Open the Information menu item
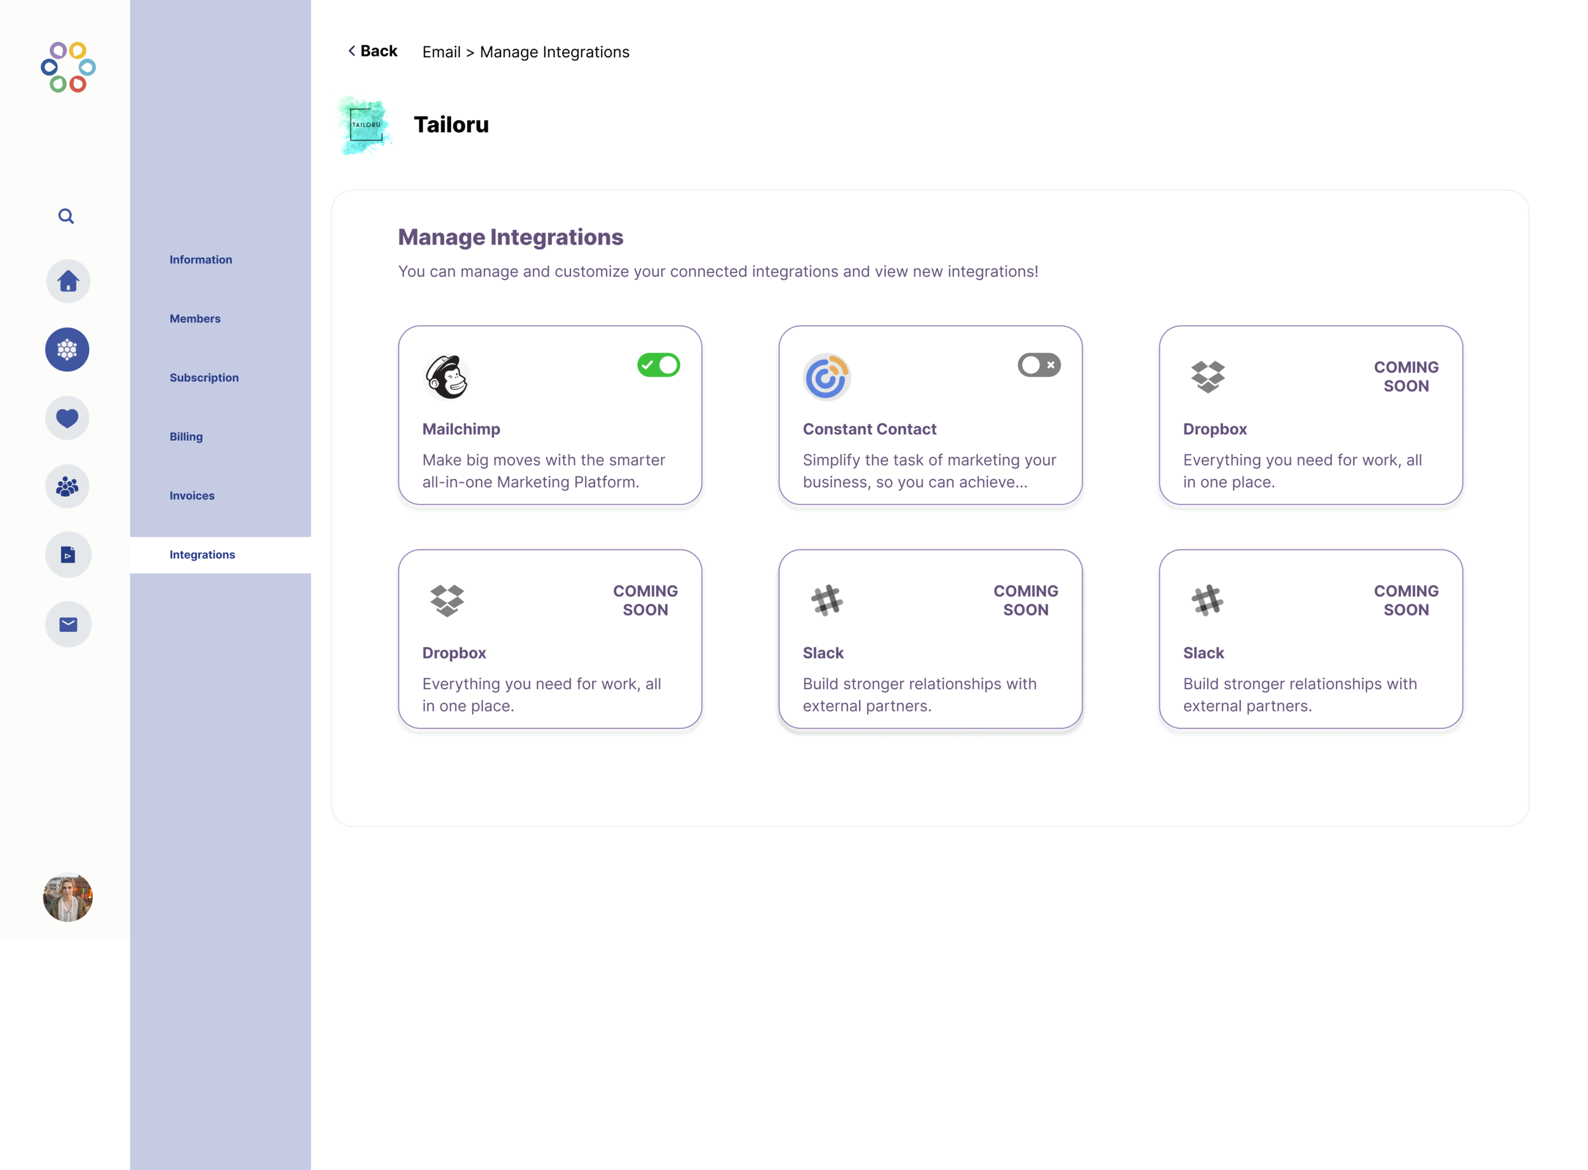 201,260
